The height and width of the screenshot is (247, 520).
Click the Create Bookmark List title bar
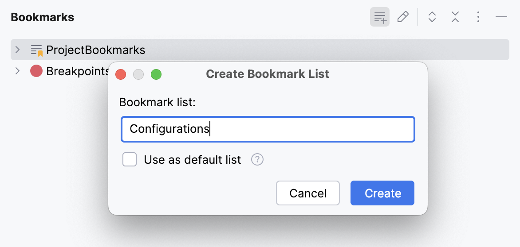click(x=268, y=74)
